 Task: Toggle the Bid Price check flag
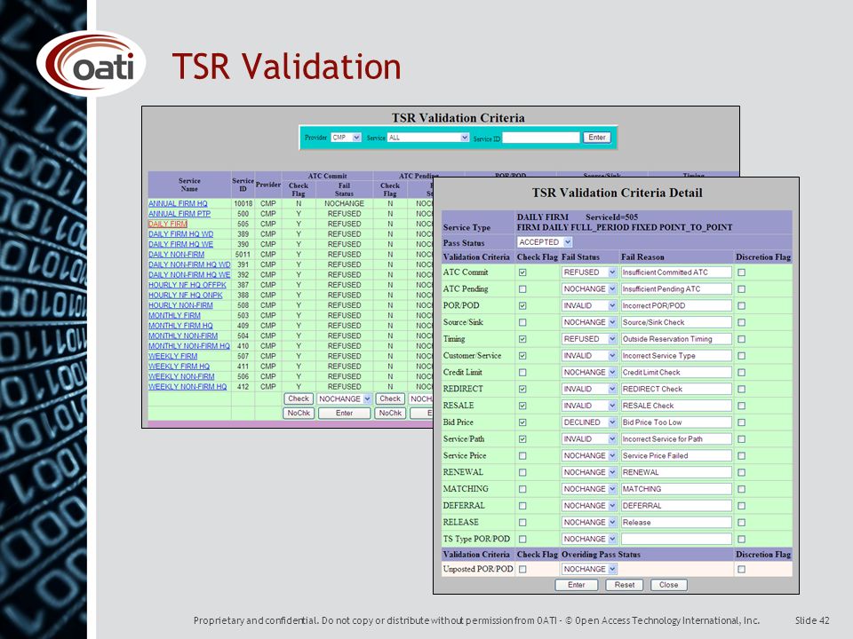pyautogui.click(x=522, y=422)
